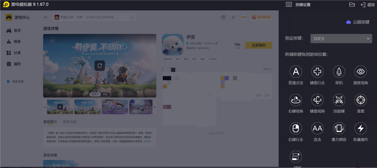Click the 登录 button
This screenshot has height=168, width=377.
pyautogui.click(x=244, y=17)
